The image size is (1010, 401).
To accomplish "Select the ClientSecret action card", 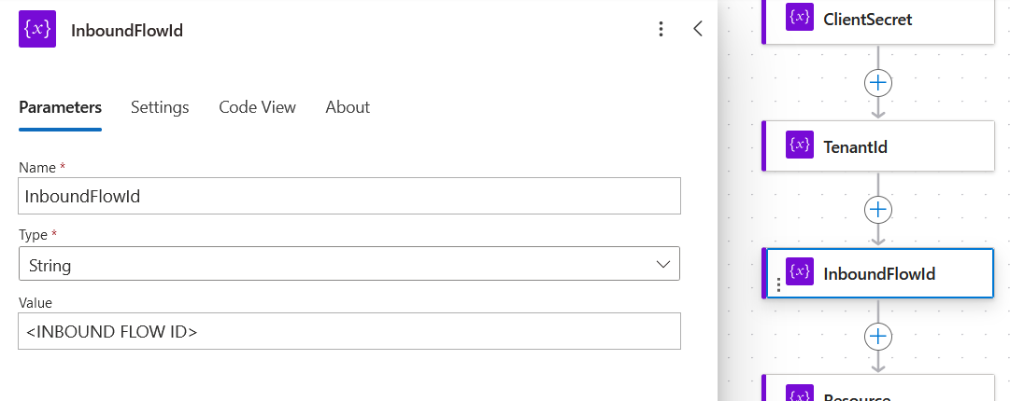I will (897, 19).
